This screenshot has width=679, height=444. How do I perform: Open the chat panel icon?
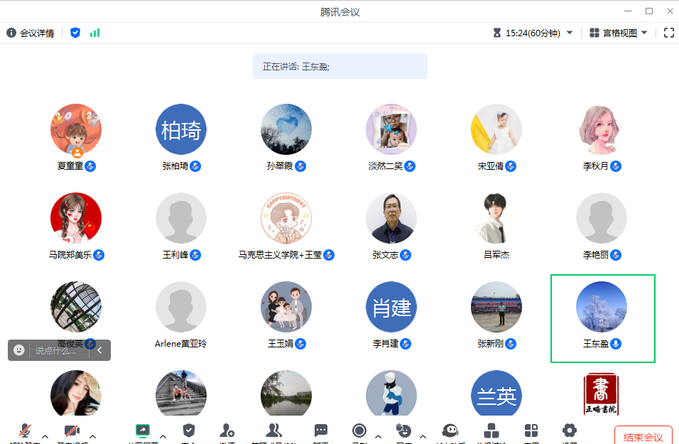(x=321, y=431)
